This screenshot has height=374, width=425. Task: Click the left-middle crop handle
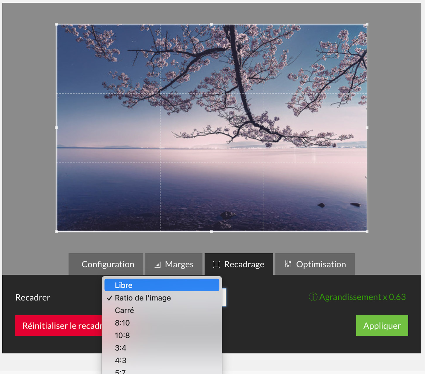pyautogui.click(x=56, y=128)
